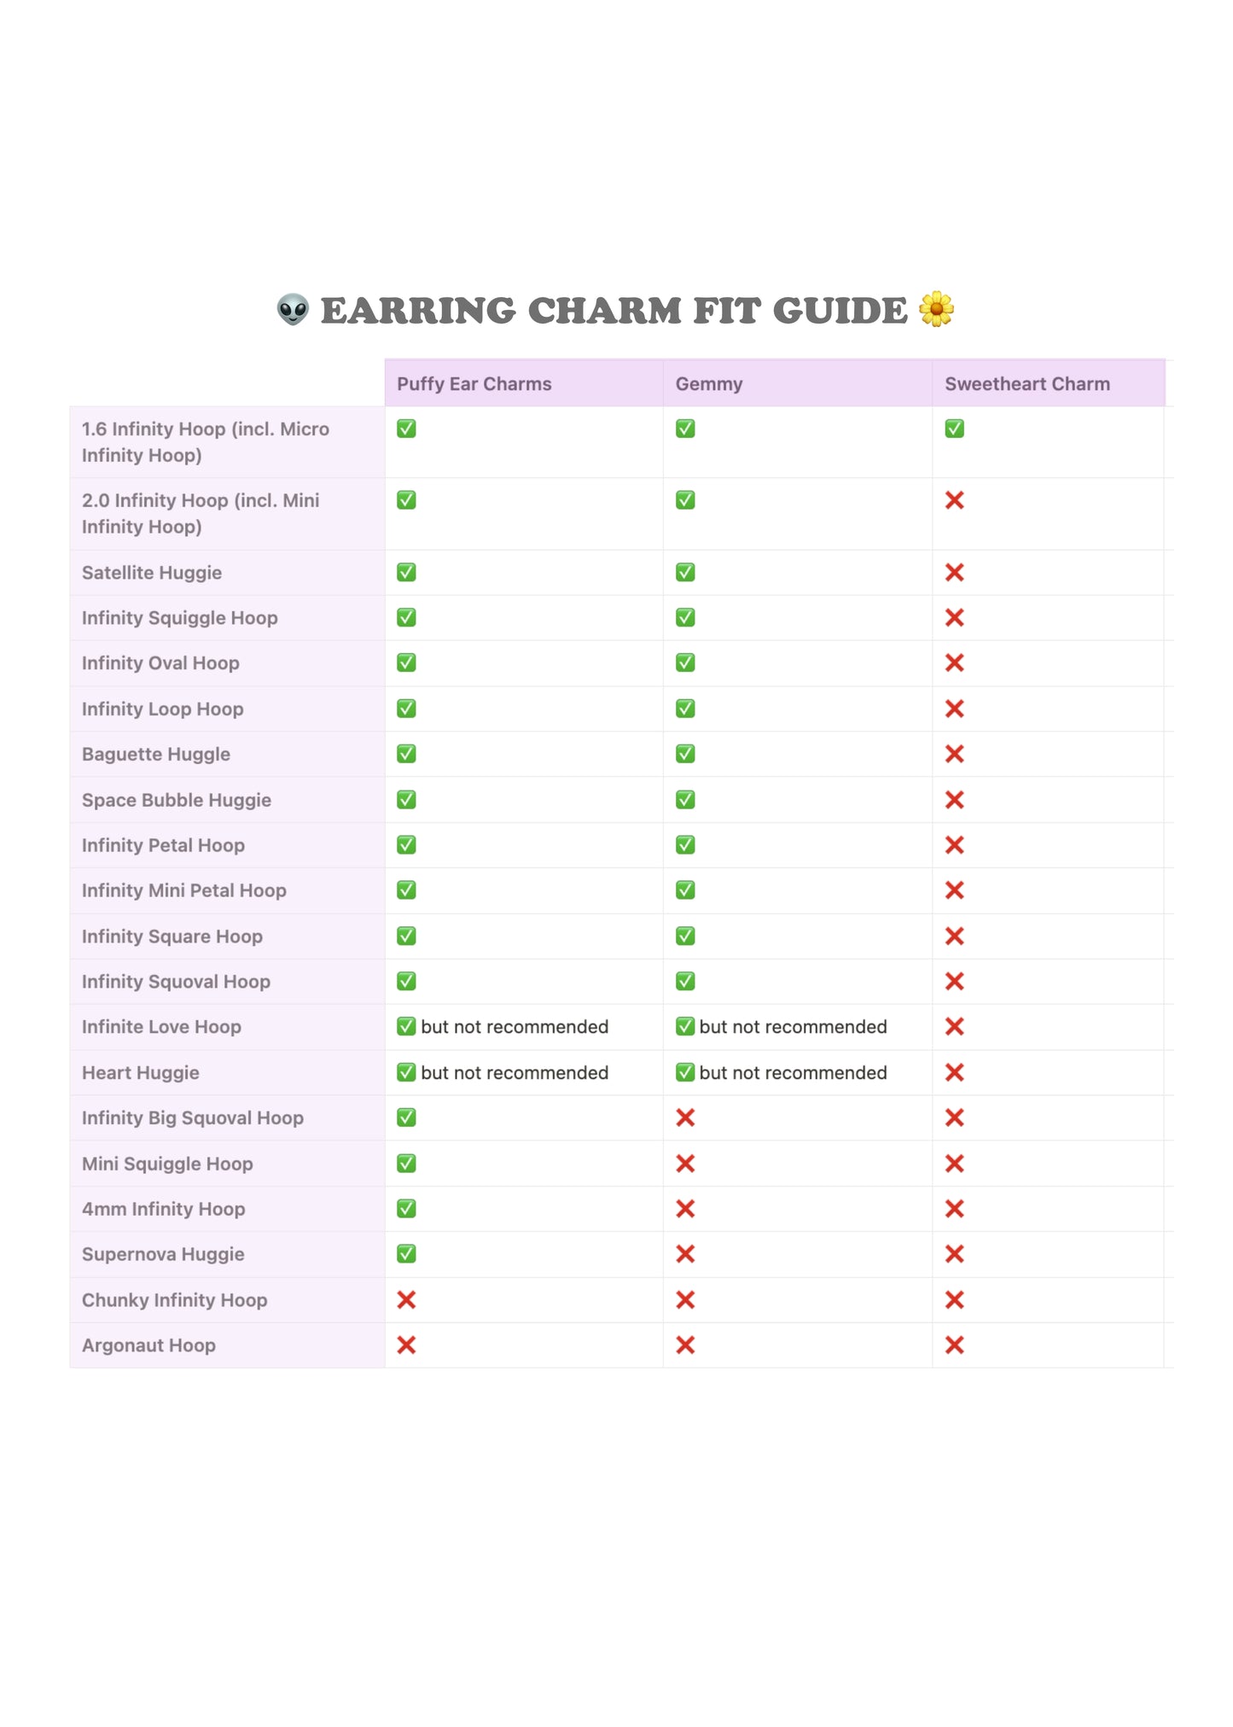Click the Space Bubble Huggie row label
Screen dimensions: 1233x1727
point(177,801)
